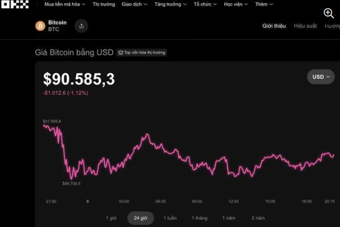Expand the "Giao dịch" menu

click(x=134, y=4)
